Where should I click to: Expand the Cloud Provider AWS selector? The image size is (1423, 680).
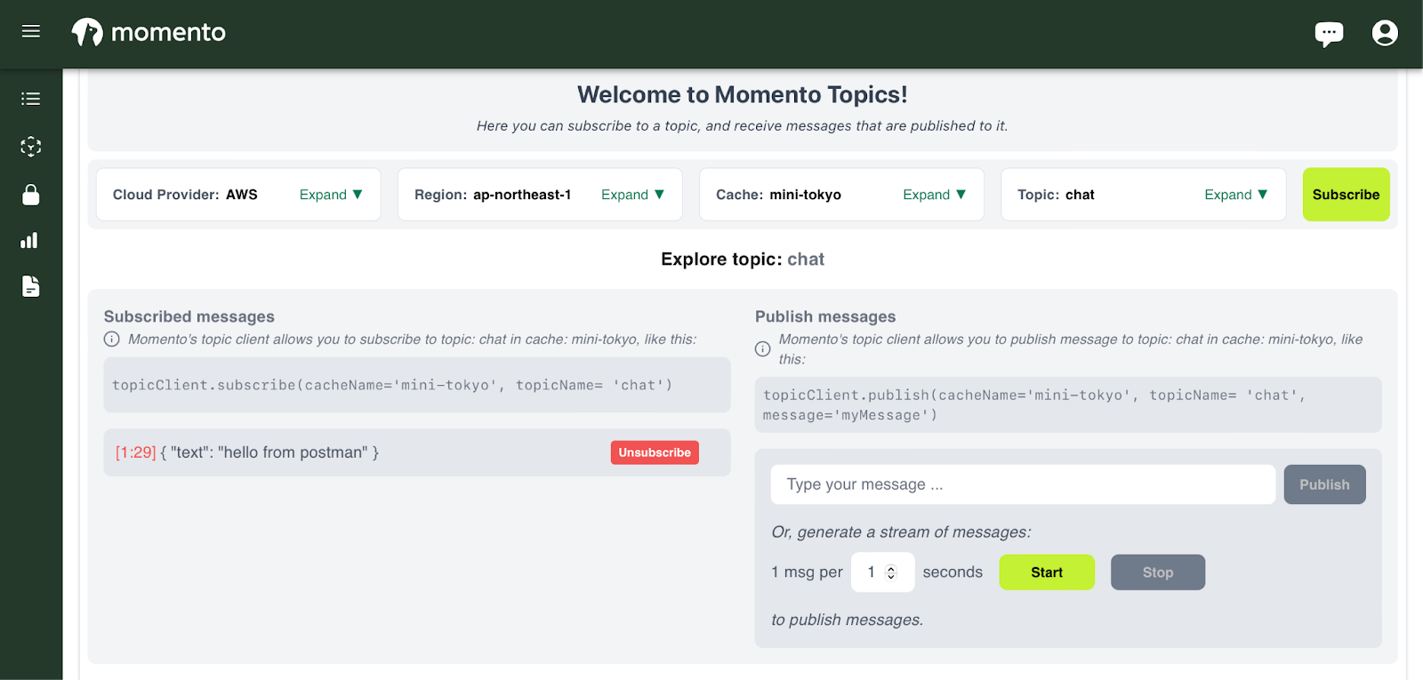pos(331,195)
